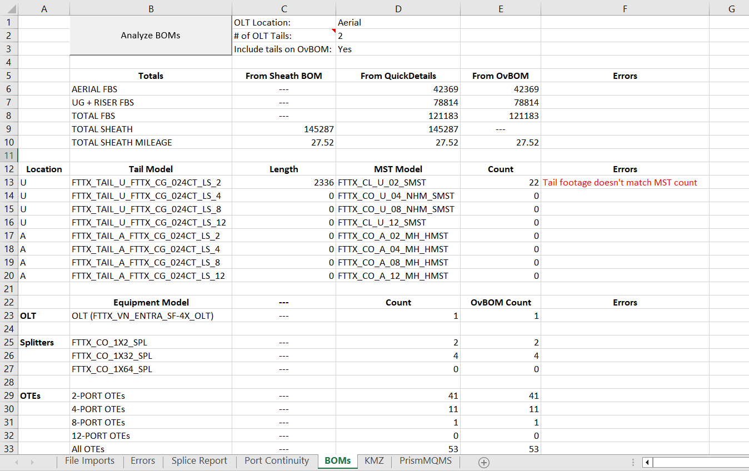The height and width of the screenshot is (471, 749).
Task: Select FTTX_CO_U_04_NHM_SMST cell
Action: pos(398,196)
